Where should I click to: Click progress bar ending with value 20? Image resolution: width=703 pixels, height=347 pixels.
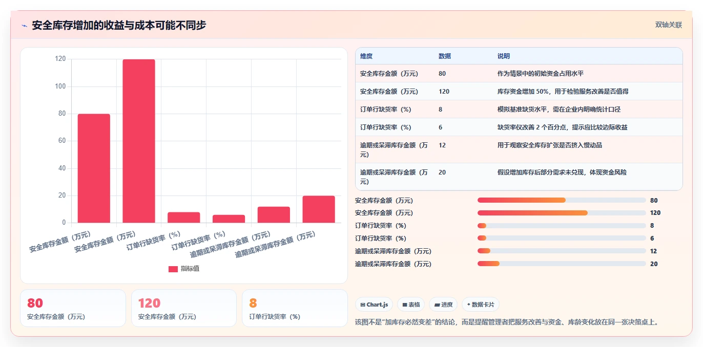click(x=562, y=264)
